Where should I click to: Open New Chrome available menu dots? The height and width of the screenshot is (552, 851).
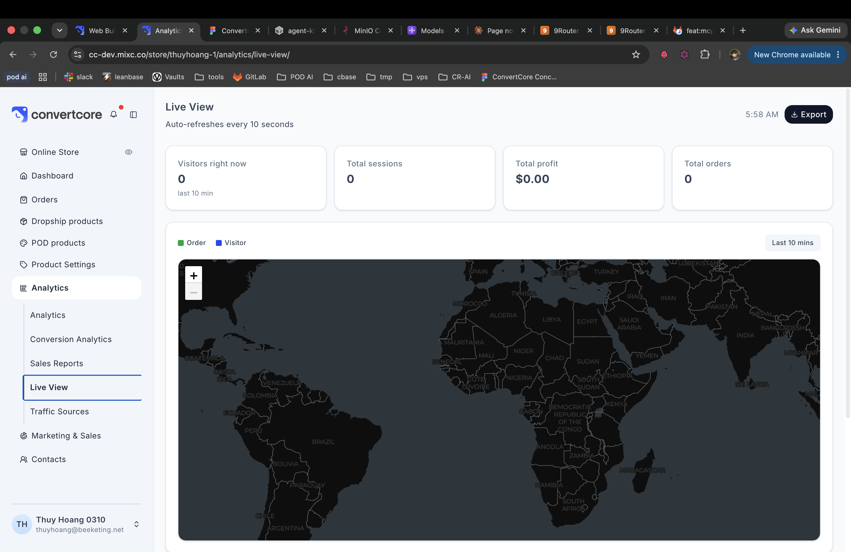click(838, 55)
